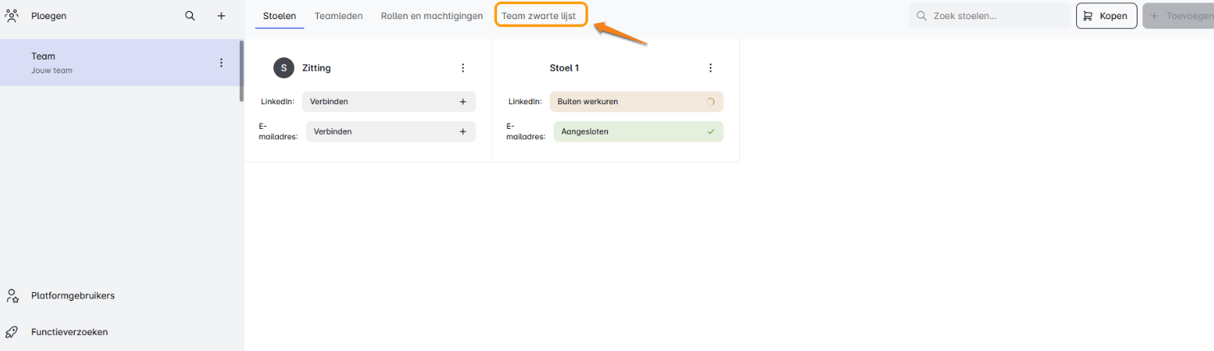Open three-dot menu on Zitting card
The height and width of the screenshot is (351, 1214).
(463, 68)
